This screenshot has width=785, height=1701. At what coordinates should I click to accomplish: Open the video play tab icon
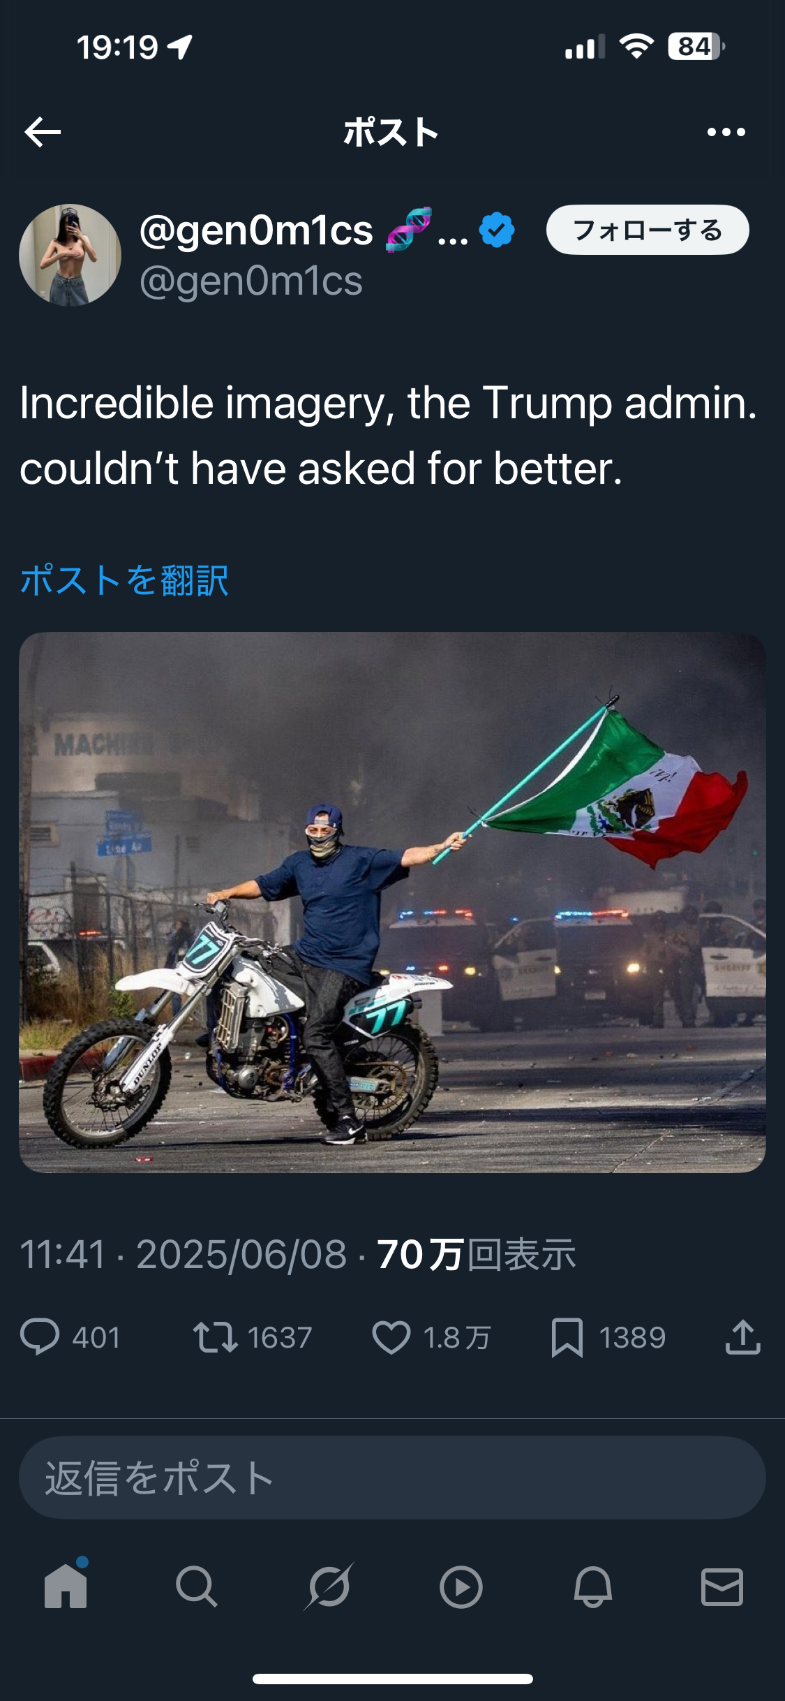[461, 1587]
